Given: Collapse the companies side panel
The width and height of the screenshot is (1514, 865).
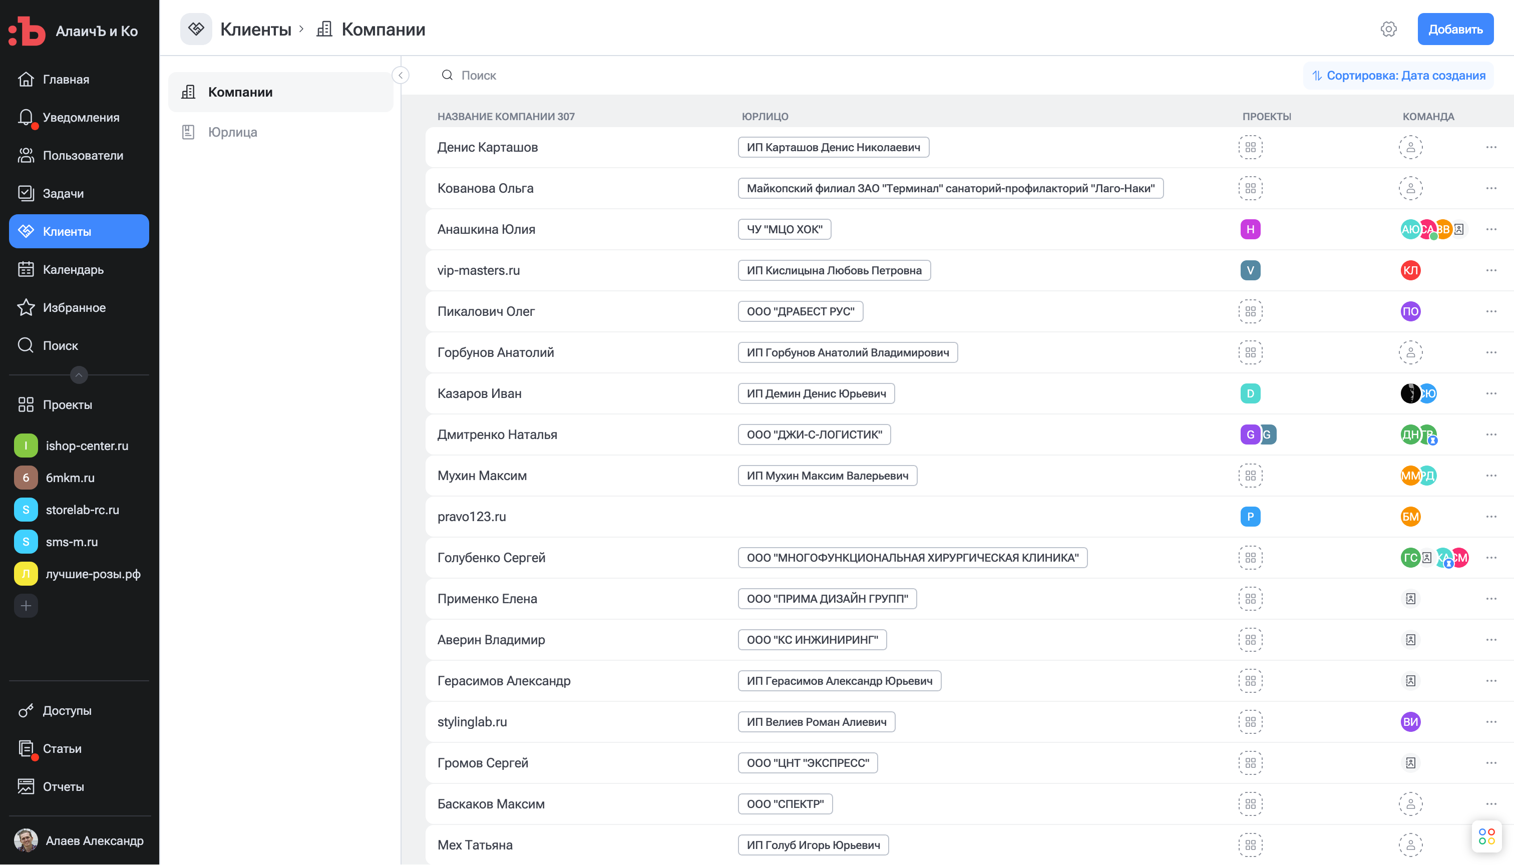Looking at the screenshot, I should click(x=401, y=76).
